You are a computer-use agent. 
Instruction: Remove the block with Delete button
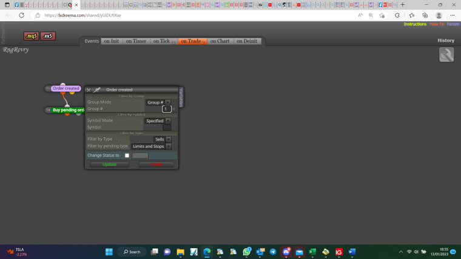pyautogui.click(x=156, y=164)
